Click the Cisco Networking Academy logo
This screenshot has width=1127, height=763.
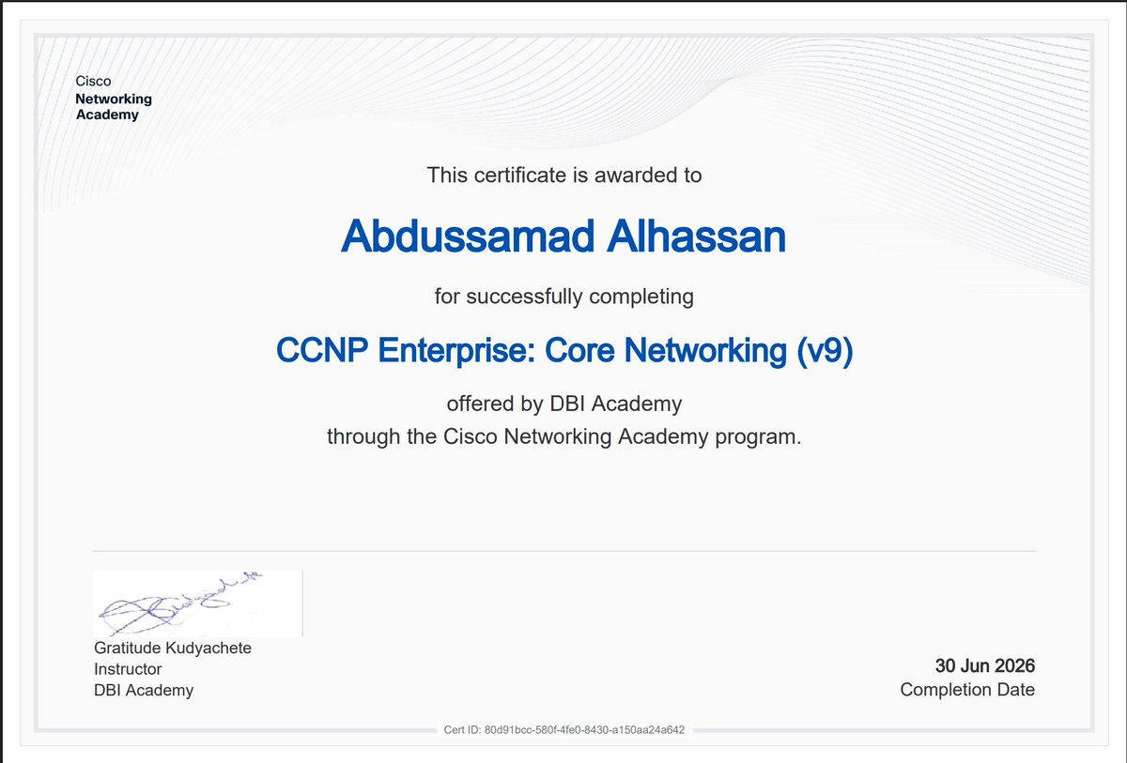[x=113, y=99]
